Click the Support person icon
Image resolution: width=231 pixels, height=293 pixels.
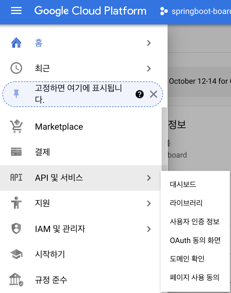click(16, 203)
